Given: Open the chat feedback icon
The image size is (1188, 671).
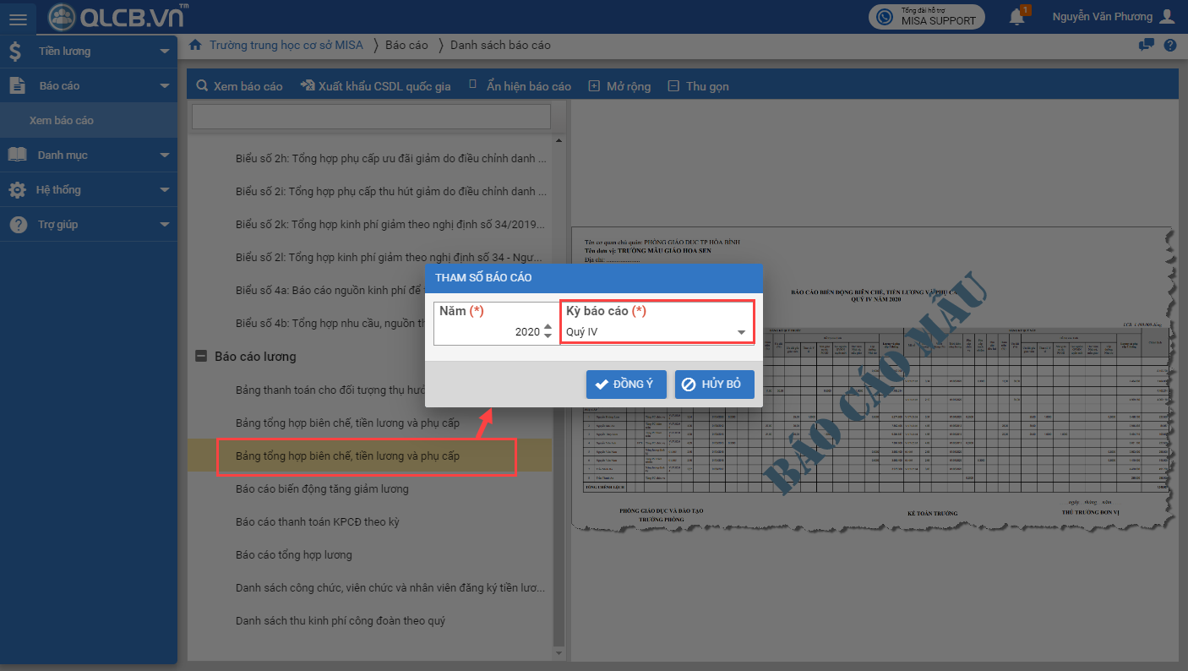Looking at the screenshot, I should tap(1147, 46).
